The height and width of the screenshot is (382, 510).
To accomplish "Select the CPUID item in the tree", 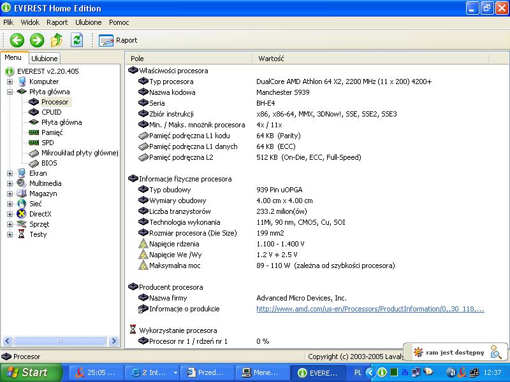I will coord(52,112).
